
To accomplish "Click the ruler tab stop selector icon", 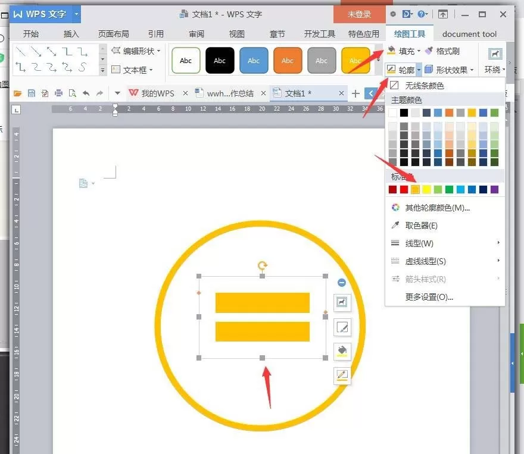I will coord(16,109).
